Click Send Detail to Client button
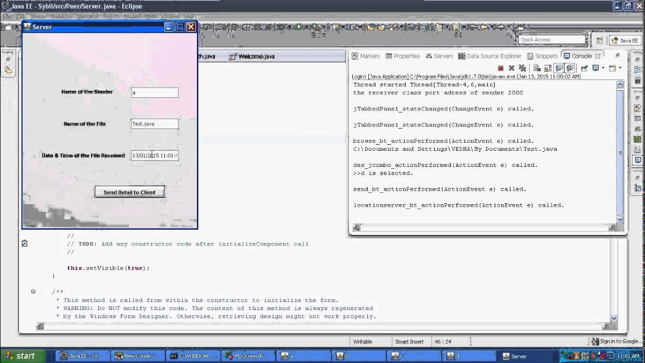 [x=130, y=192]
